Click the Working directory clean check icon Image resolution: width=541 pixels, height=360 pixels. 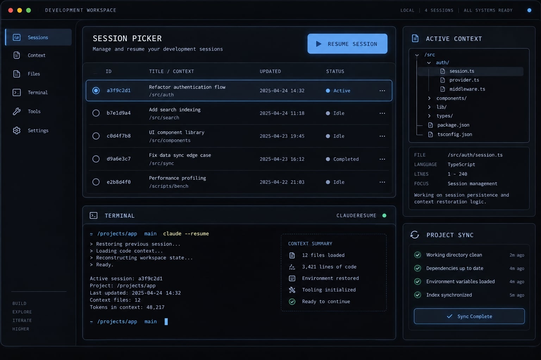coord(418,255)
